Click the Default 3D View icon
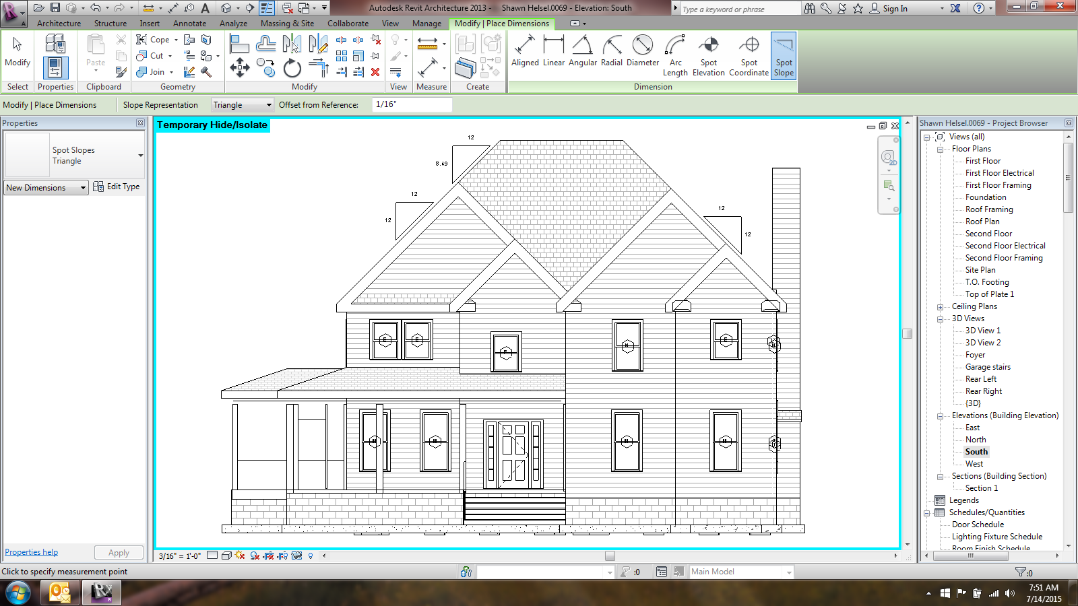This screenshot has height=606, width=1078. pyautogui.click(x=226, y=8)
